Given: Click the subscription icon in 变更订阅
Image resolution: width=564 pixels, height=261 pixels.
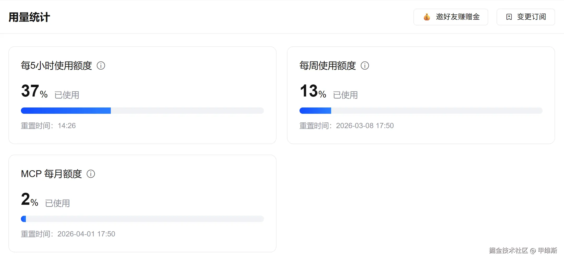Looking at the screenshot, I should (x=509, y=17).
